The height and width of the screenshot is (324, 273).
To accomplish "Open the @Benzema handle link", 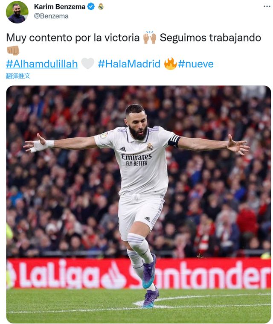I will click(51, 16).
